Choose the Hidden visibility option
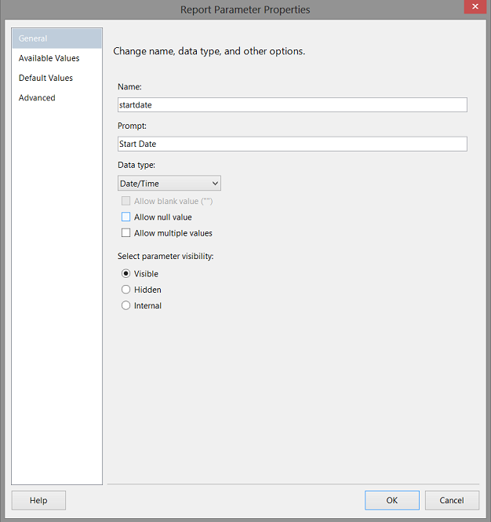The height and width of the screenshot is (522, 491). click(126, 290)
